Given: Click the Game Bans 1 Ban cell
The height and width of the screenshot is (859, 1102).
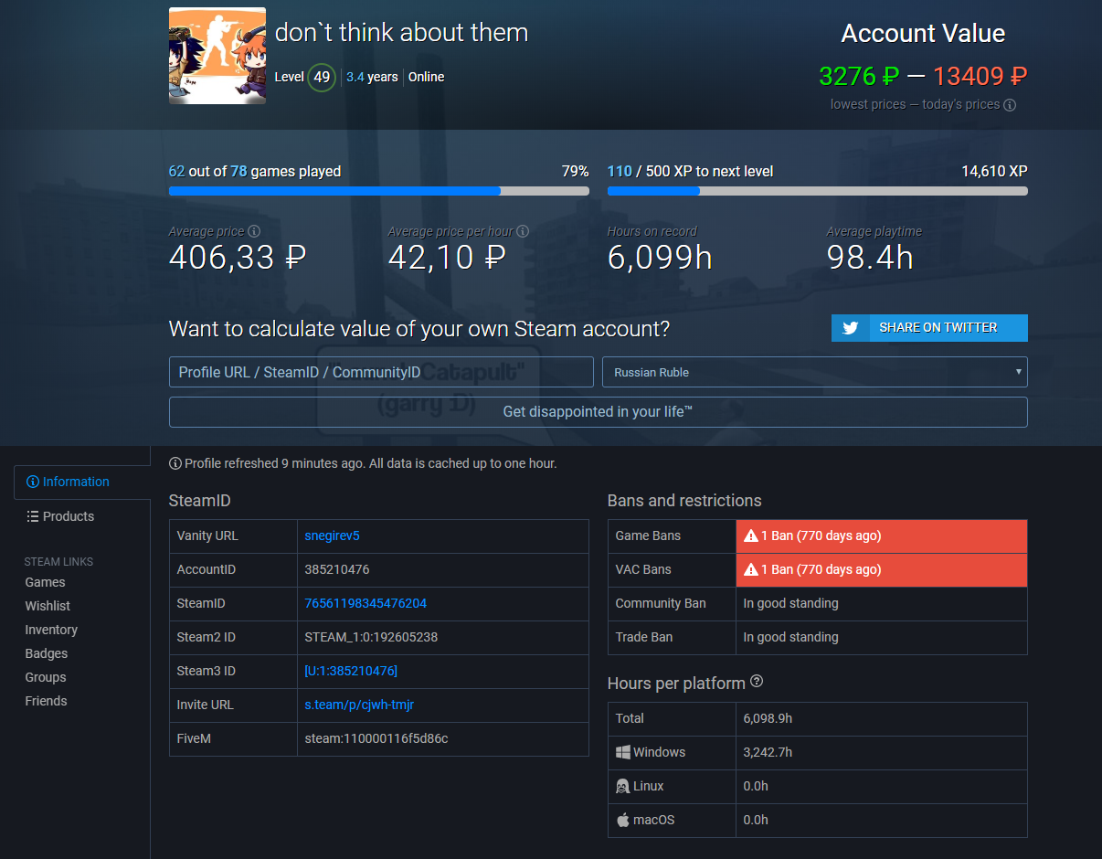Looking at the screenshot, I should point(882,536).
